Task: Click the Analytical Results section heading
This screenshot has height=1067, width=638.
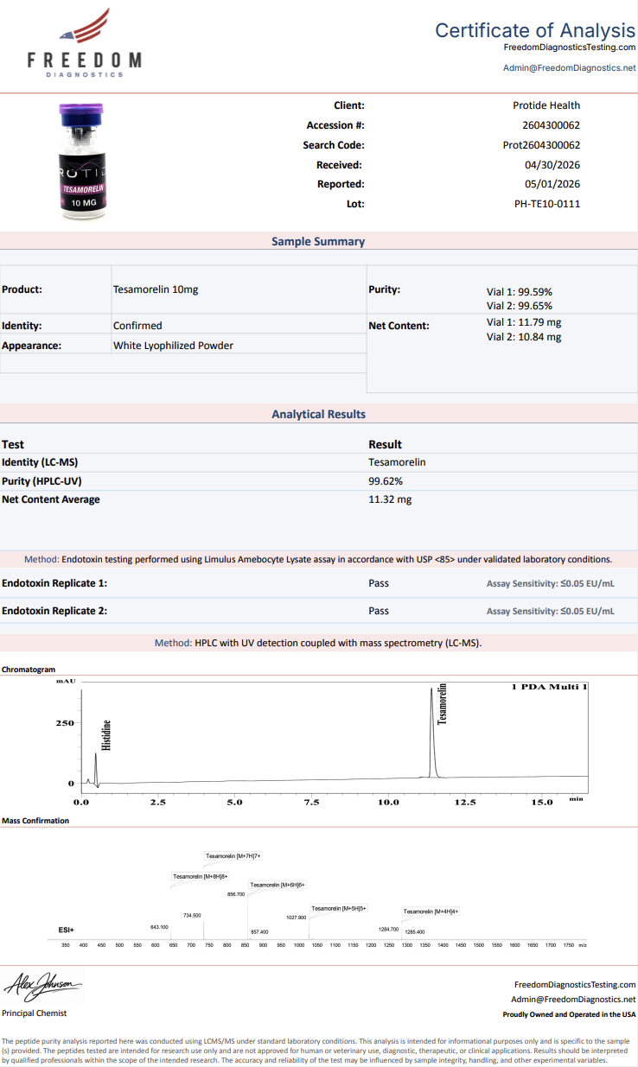Action: (318, 414)
